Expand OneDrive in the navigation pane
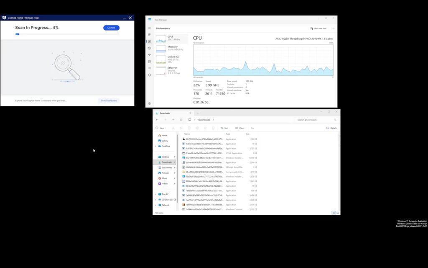Screen dimensions: 428x268 pos(155,146)
